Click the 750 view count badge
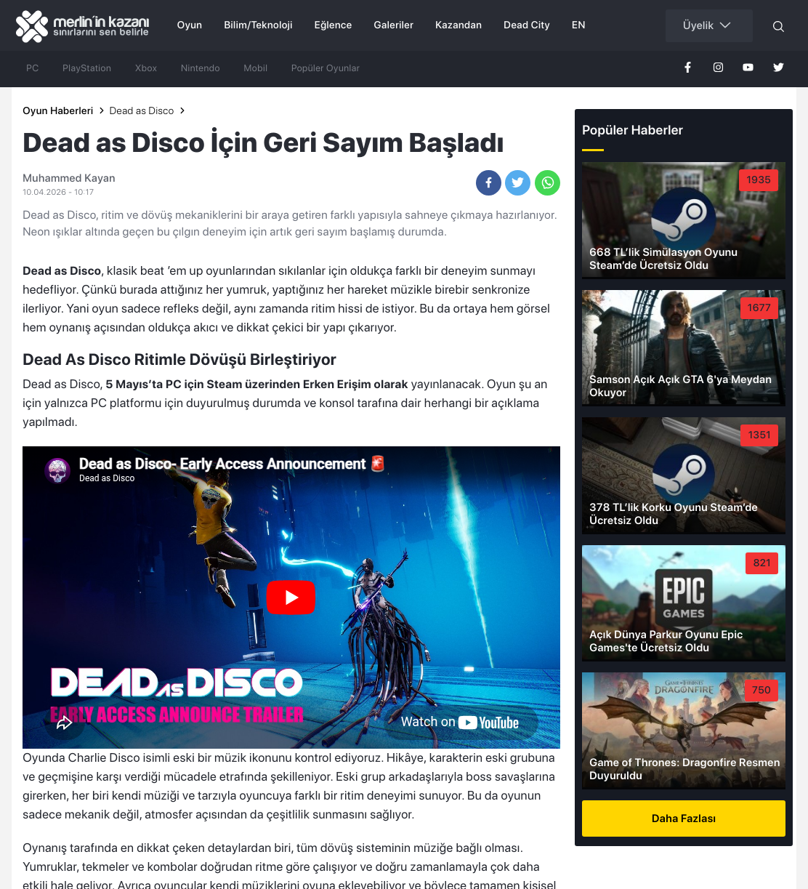This screenshot has width=808, height=889. coord(761,691)
